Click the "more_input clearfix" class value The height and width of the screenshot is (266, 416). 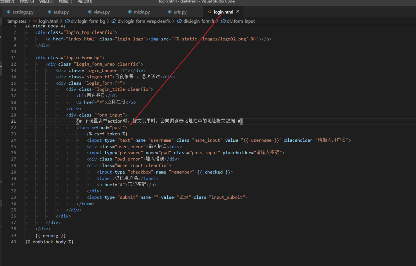pos(142,165)
